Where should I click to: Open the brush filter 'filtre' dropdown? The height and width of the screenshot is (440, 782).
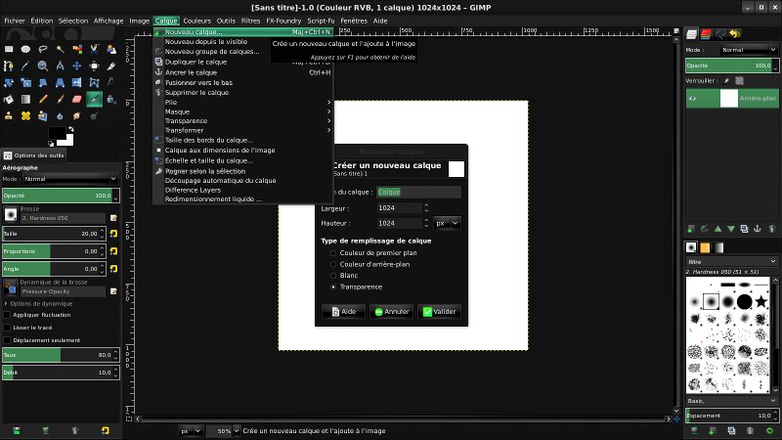pos(731,261)
